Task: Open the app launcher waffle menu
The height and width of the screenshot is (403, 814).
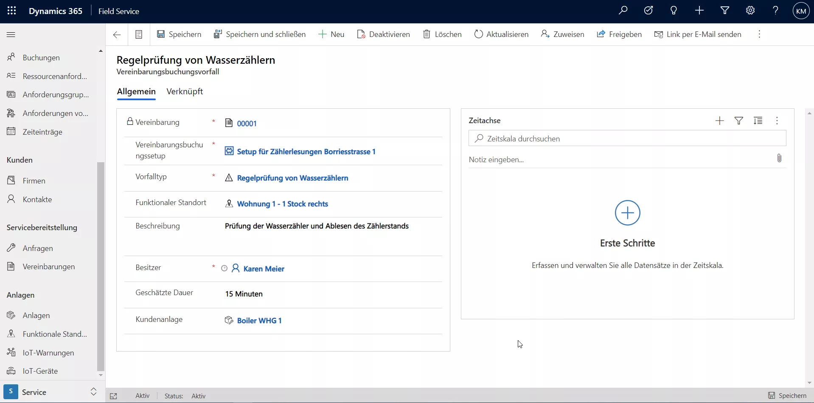Action: (x=11, y=11)
